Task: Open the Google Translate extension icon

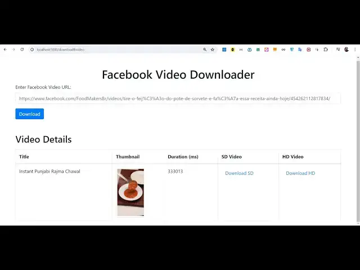Action: point(300,49)
